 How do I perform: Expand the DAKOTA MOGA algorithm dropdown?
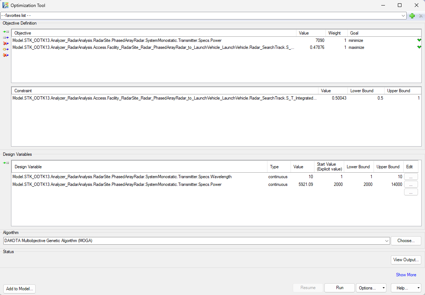(x=386, y=241)
